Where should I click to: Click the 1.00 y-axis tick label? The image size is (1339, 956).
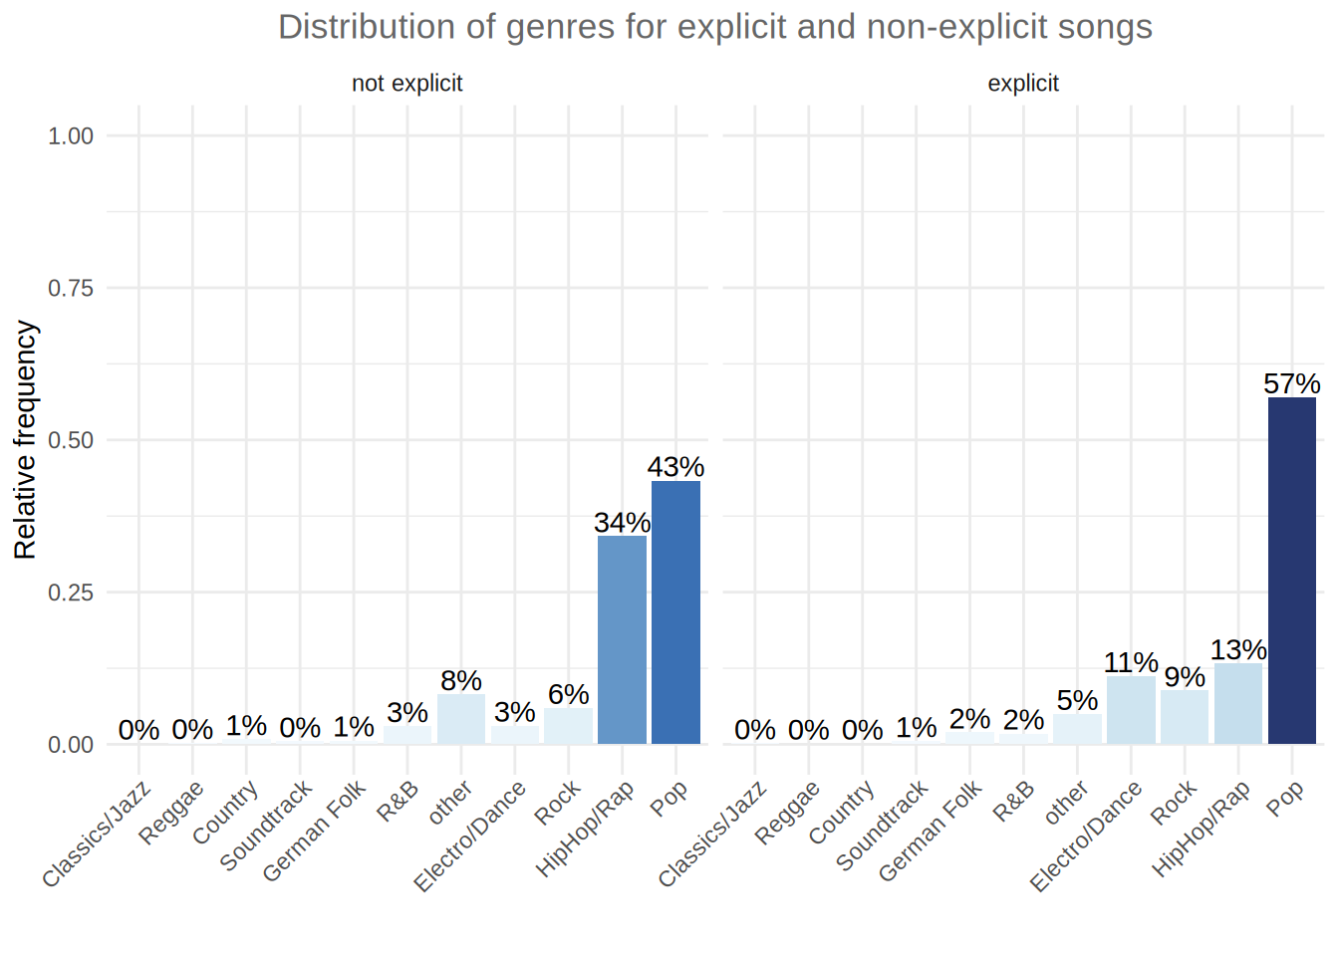71,135
